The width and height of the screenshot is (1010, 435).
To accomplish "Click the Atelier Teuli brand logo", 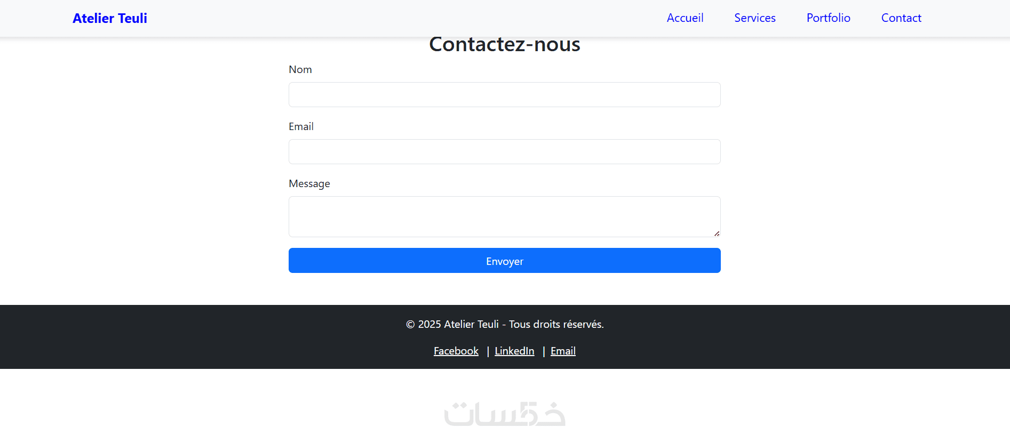I will click(x=110, y=18).
